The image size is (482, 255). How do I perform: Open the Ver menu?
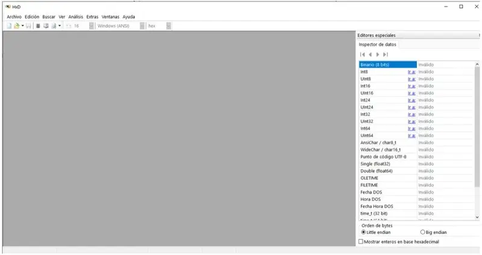pos(62,17)
